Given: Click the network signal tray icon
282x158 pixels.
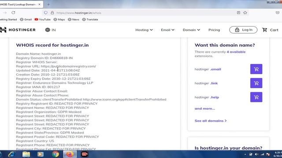Looking at the screenshot, I should pyautogui.click(x=263, y=154).
